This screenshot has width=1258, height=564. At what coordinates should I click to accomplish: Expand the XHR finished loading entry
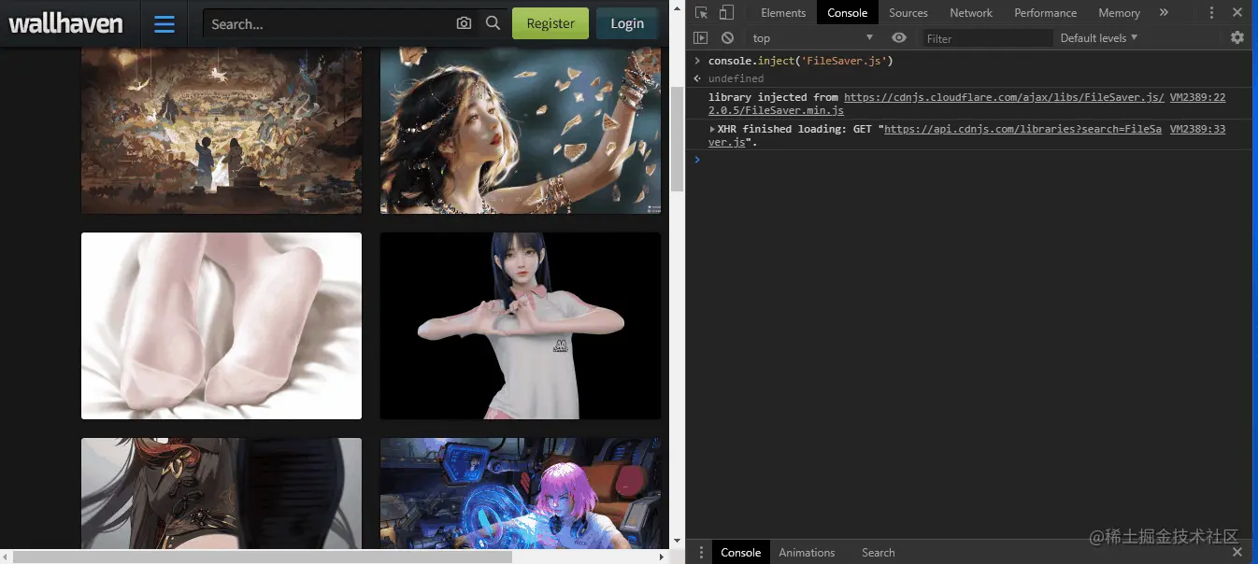point(712,129)
